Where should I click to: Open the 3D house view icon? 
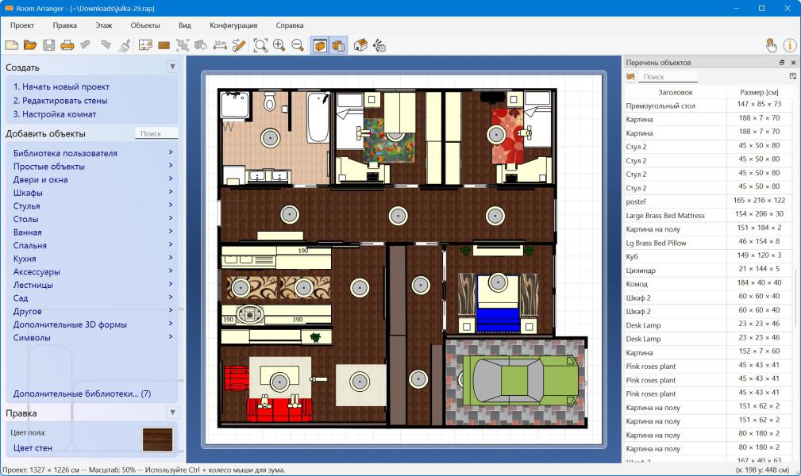tap(360, 45)
